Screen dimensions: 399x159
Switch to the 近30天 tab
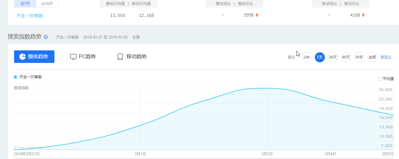tap(47, 4)
